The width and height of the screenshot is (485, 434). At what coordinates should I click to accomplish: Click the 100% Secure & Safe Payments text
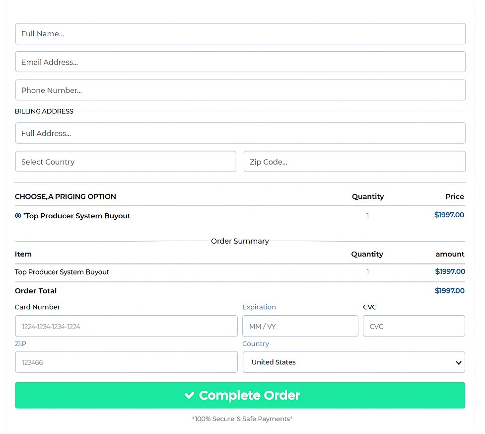click(x=242, y=419)
